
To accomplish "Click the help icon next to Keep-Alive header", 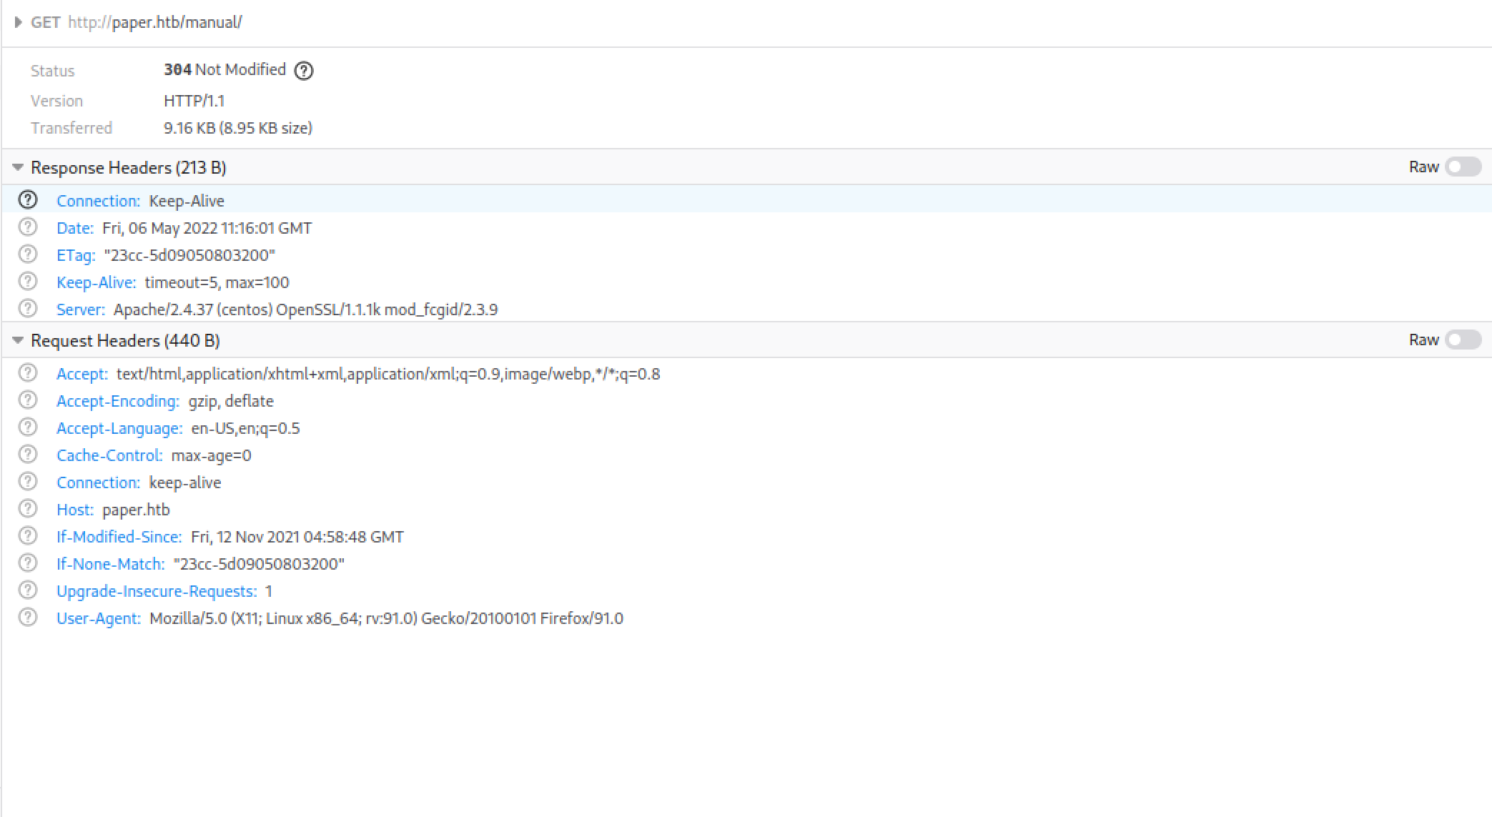I will pos(28,282).
